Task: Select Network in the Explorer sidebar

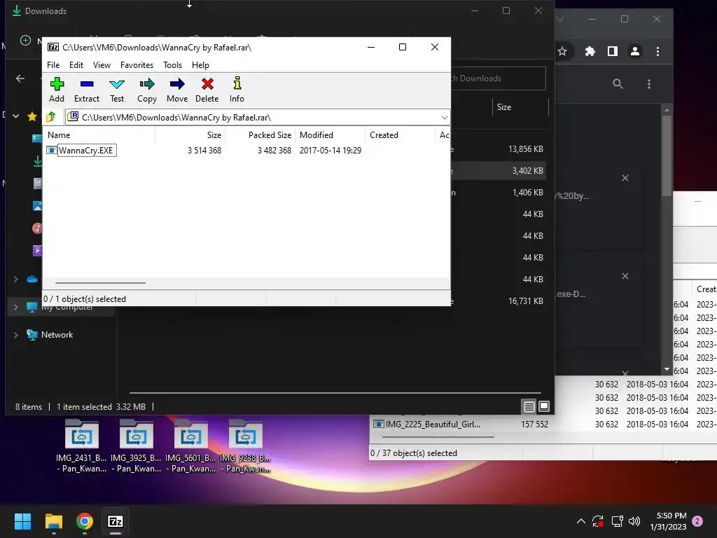Action: click(57, 335)
